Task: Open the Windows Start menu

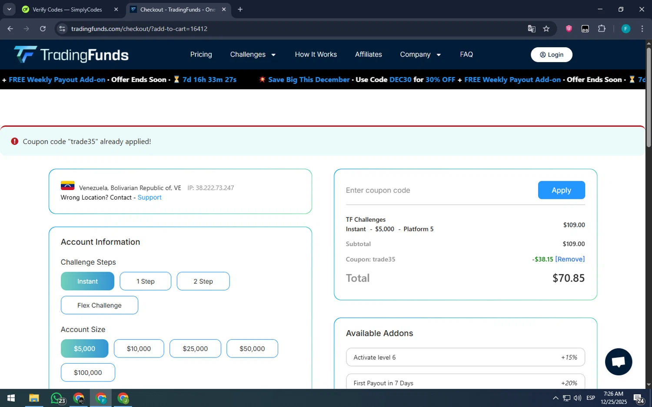Action: coord(11,398)
